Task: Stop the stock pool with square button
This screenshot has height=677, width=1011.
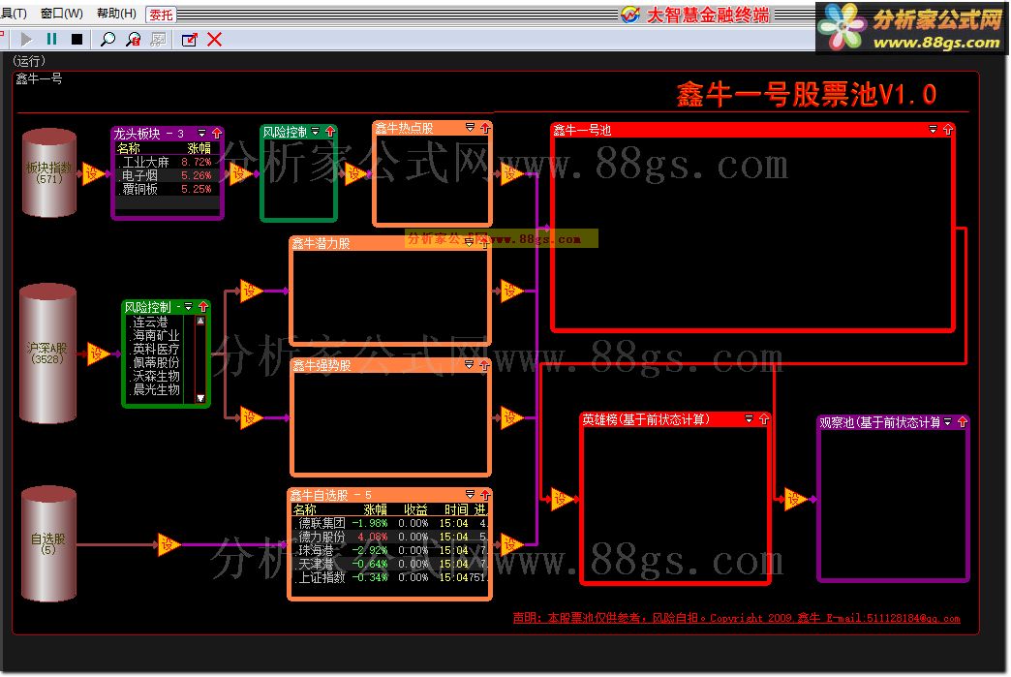Action: pyautogui.click(x=77, y=40)
